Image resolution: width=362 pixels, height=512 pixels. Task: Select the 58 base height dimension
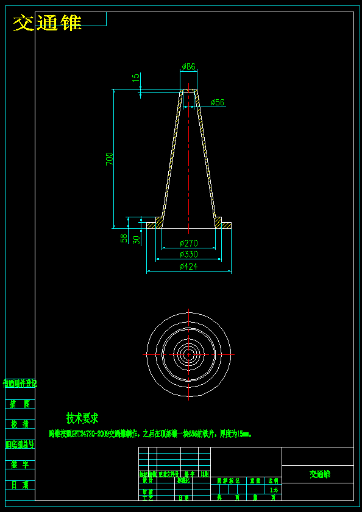(x=124, y=239)
